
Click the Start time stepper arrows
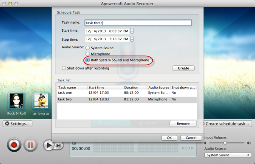pyautogui.click(x=132, y=31)
